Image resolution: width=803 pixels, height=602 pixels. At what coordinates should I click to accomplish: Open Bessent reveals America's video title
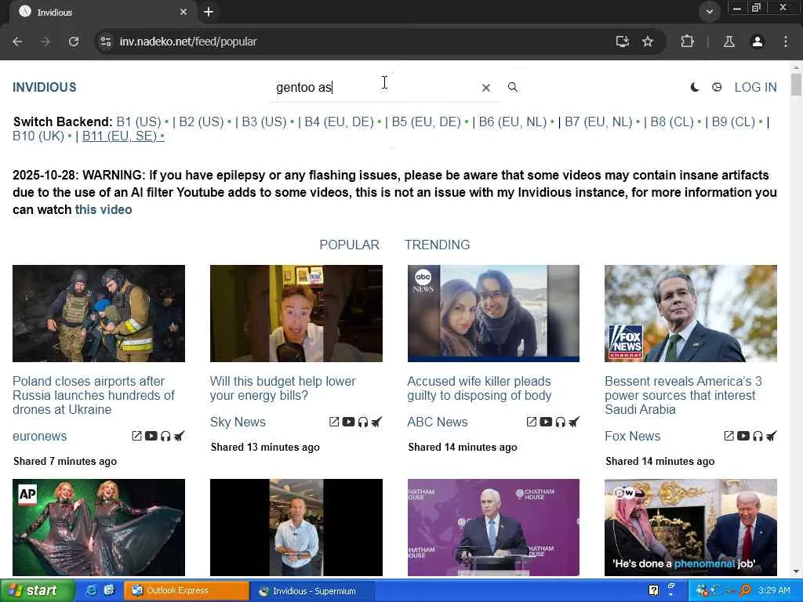(x=683, y=395)
